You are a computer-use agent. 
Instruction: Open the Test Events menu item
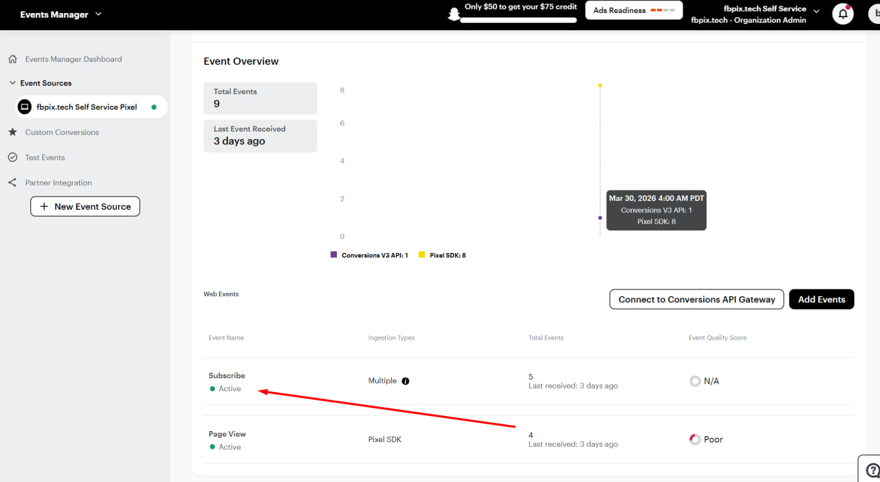45,157
